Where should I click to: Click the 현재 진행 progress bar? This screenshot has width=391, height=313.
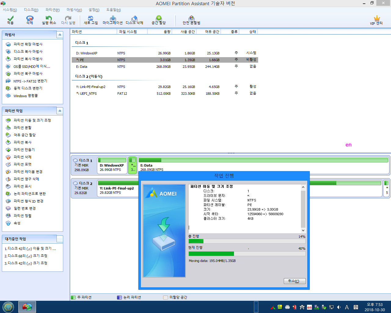pyautogui.click(x=247, y=254)
